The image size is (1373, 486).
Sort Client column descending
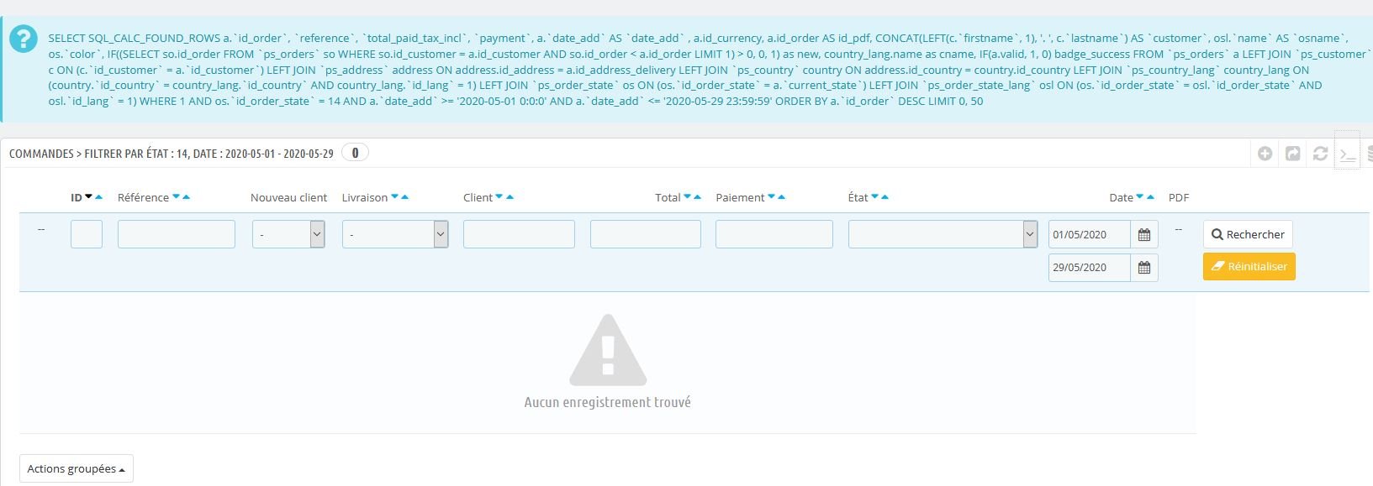point(499,196)
